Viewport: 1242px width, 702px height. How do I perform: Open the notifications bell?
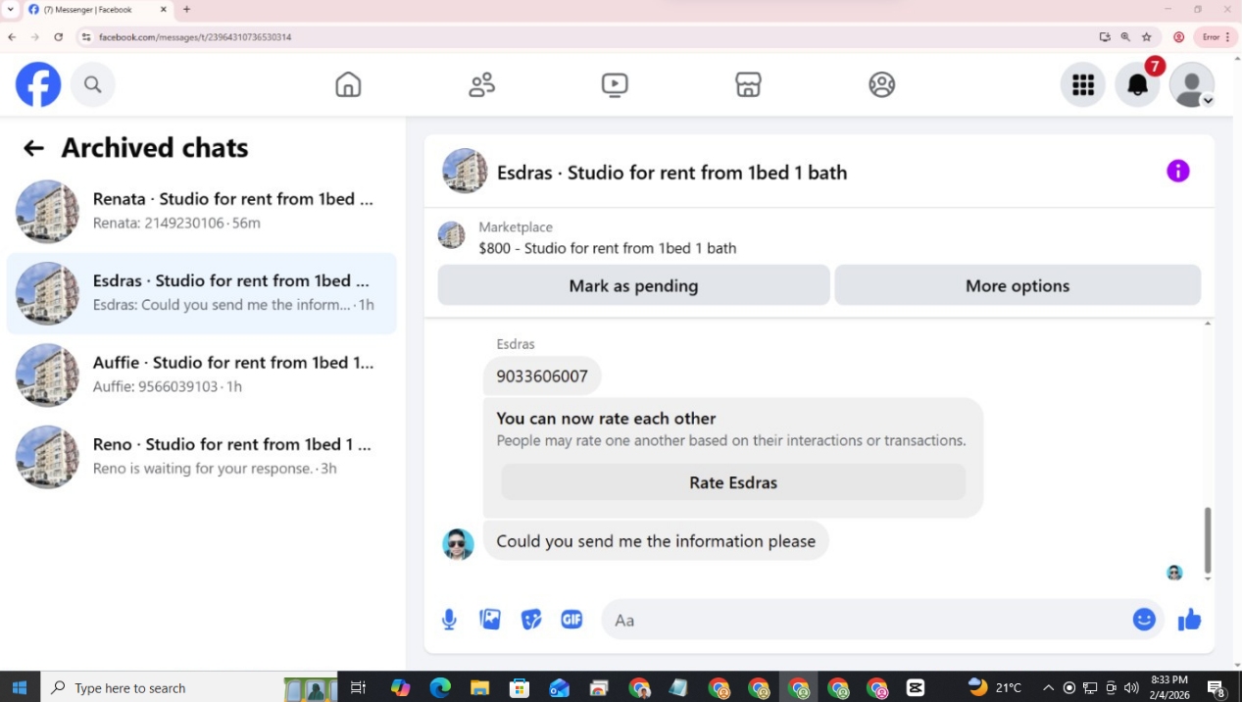pos(1137,85)
